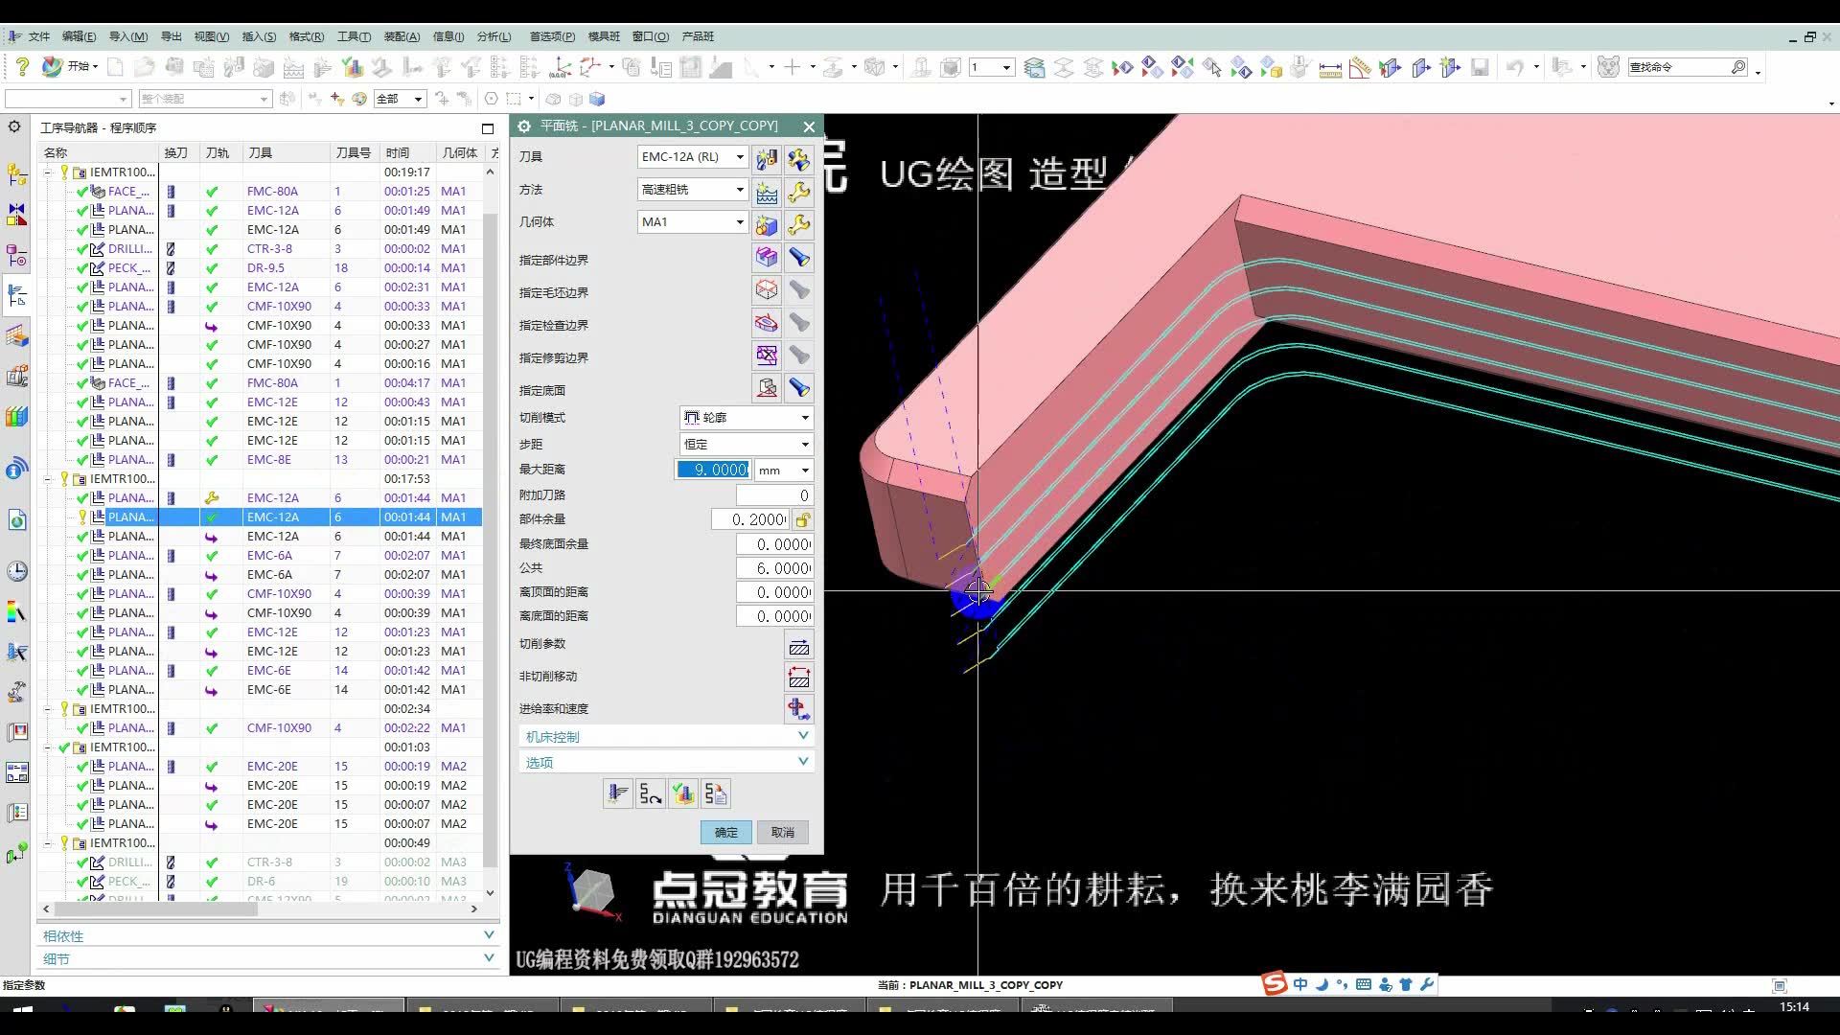Toggle the part stock lock icon

coord(803,519)
